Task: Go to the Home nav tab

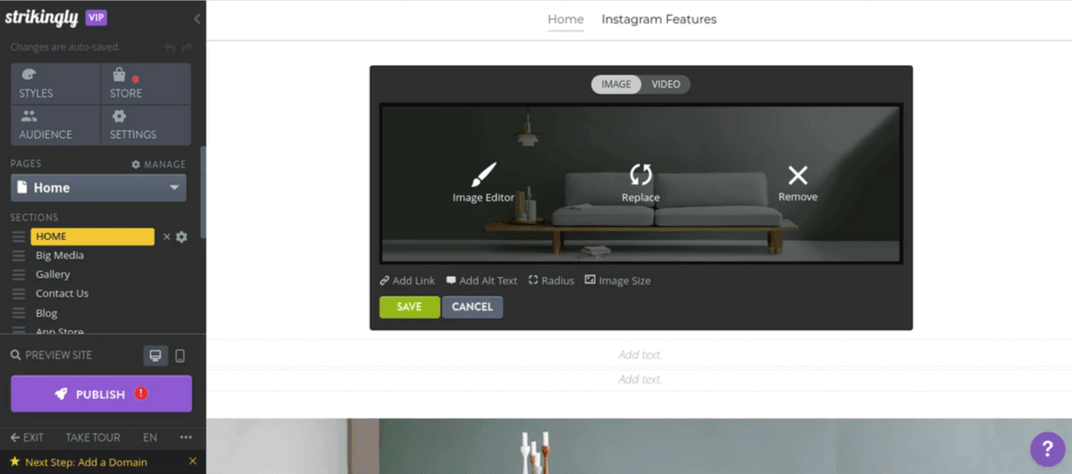Action: 566,20
